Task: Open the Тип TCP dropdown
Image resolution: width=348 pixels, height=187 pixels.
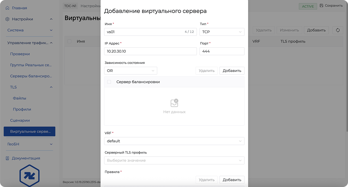Action: point(222,32)
